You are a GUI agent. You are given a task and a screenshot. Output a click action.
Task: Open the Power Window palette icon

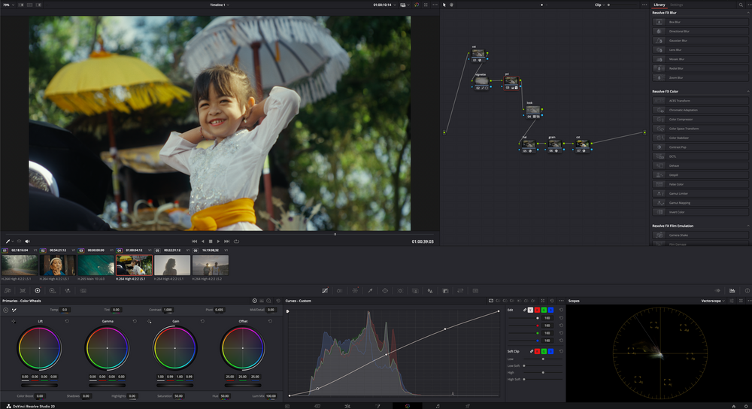coord(385,290)
